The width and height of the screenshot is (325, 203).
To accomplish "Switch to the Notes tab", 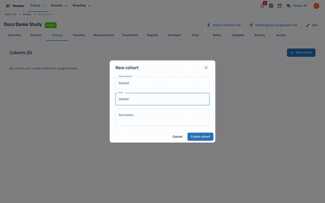I will pos(217,35).
